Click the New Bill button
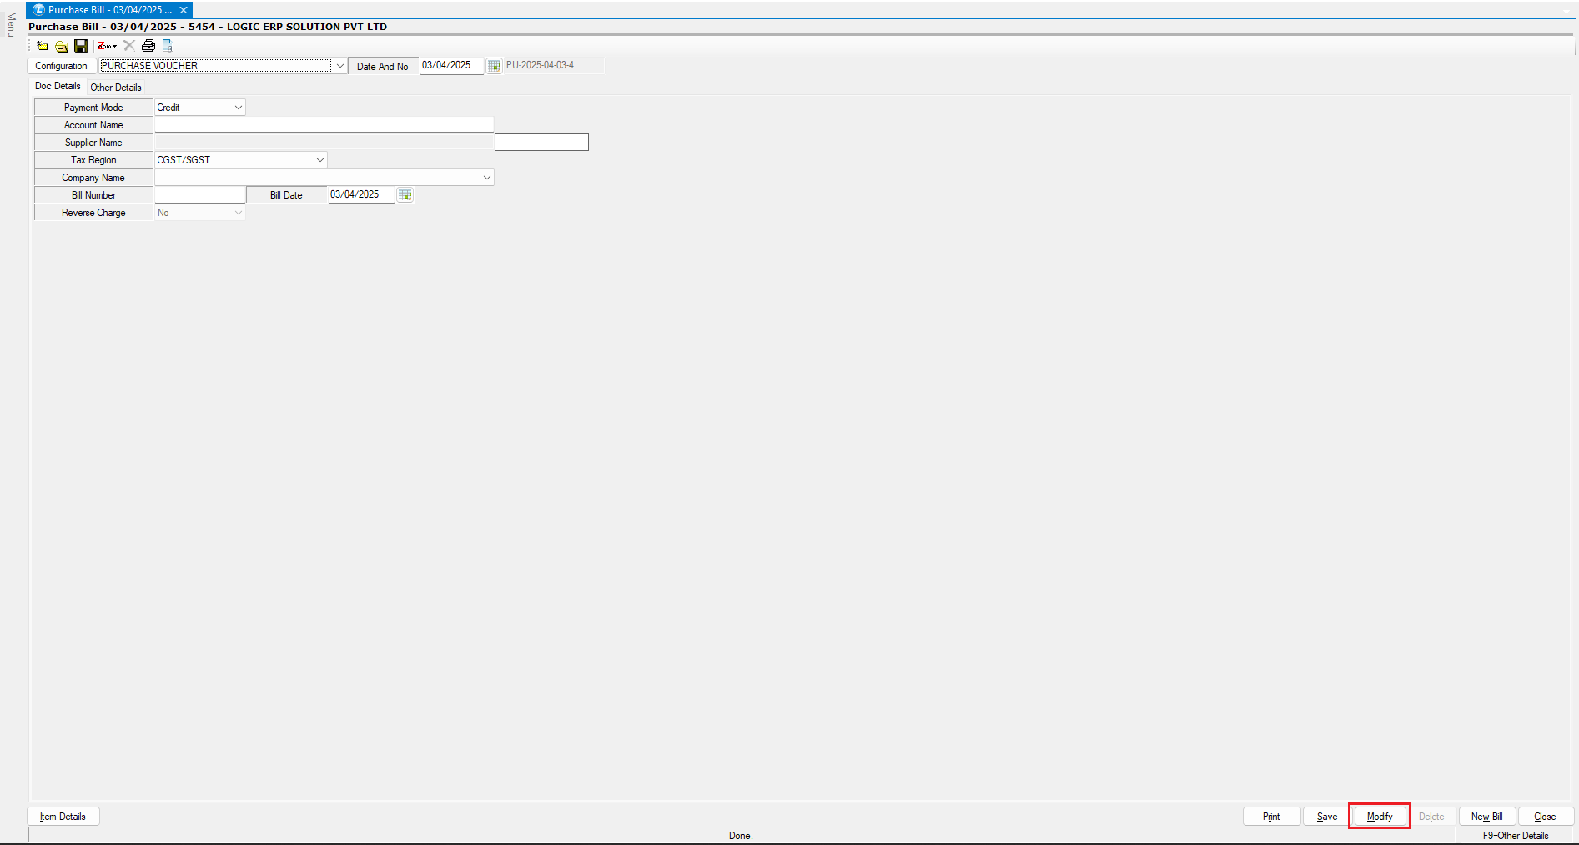 point(1486,817)
